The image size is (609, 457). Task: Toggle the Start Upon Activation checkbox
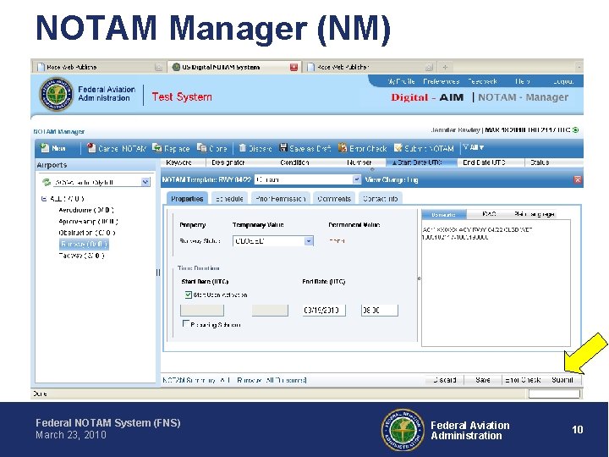(x=189, y=295)
